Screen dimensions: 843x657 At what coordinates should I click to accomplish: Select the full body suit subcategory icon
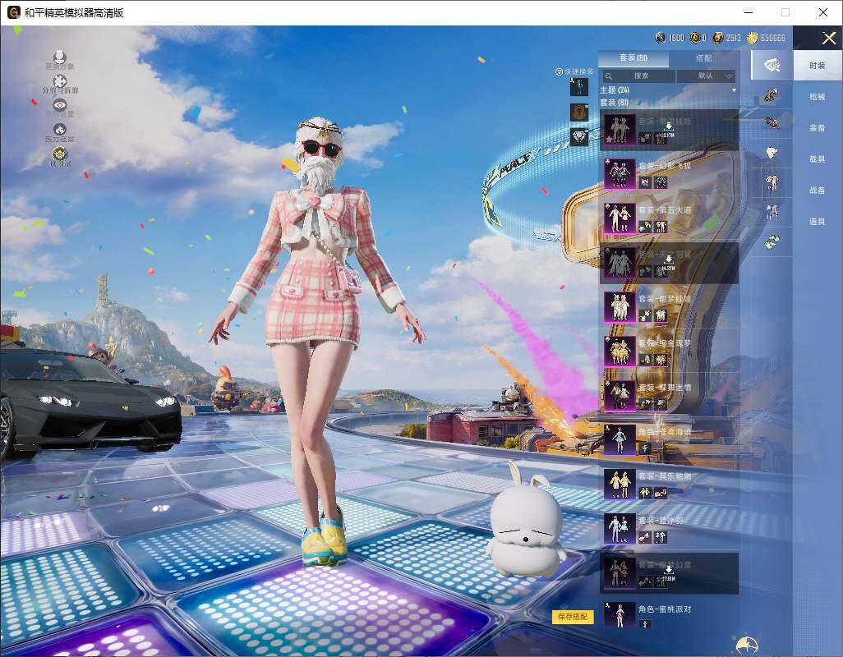772,182
